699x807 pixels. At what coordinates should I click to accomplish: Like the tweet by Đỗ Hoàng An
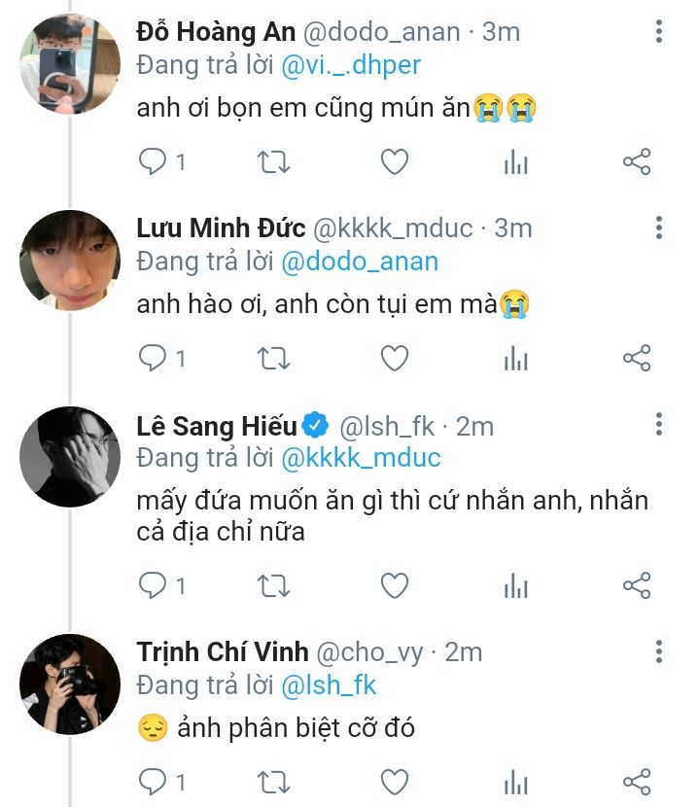point(394,161)
